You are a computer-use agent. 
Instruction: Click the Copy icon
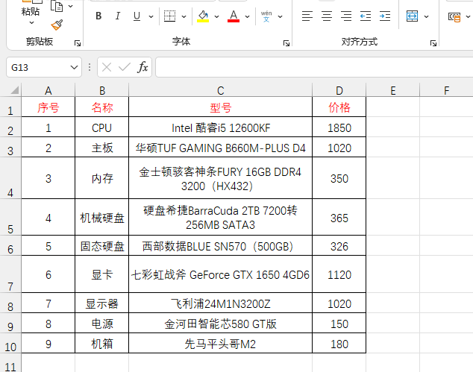[x=57, y=6]
